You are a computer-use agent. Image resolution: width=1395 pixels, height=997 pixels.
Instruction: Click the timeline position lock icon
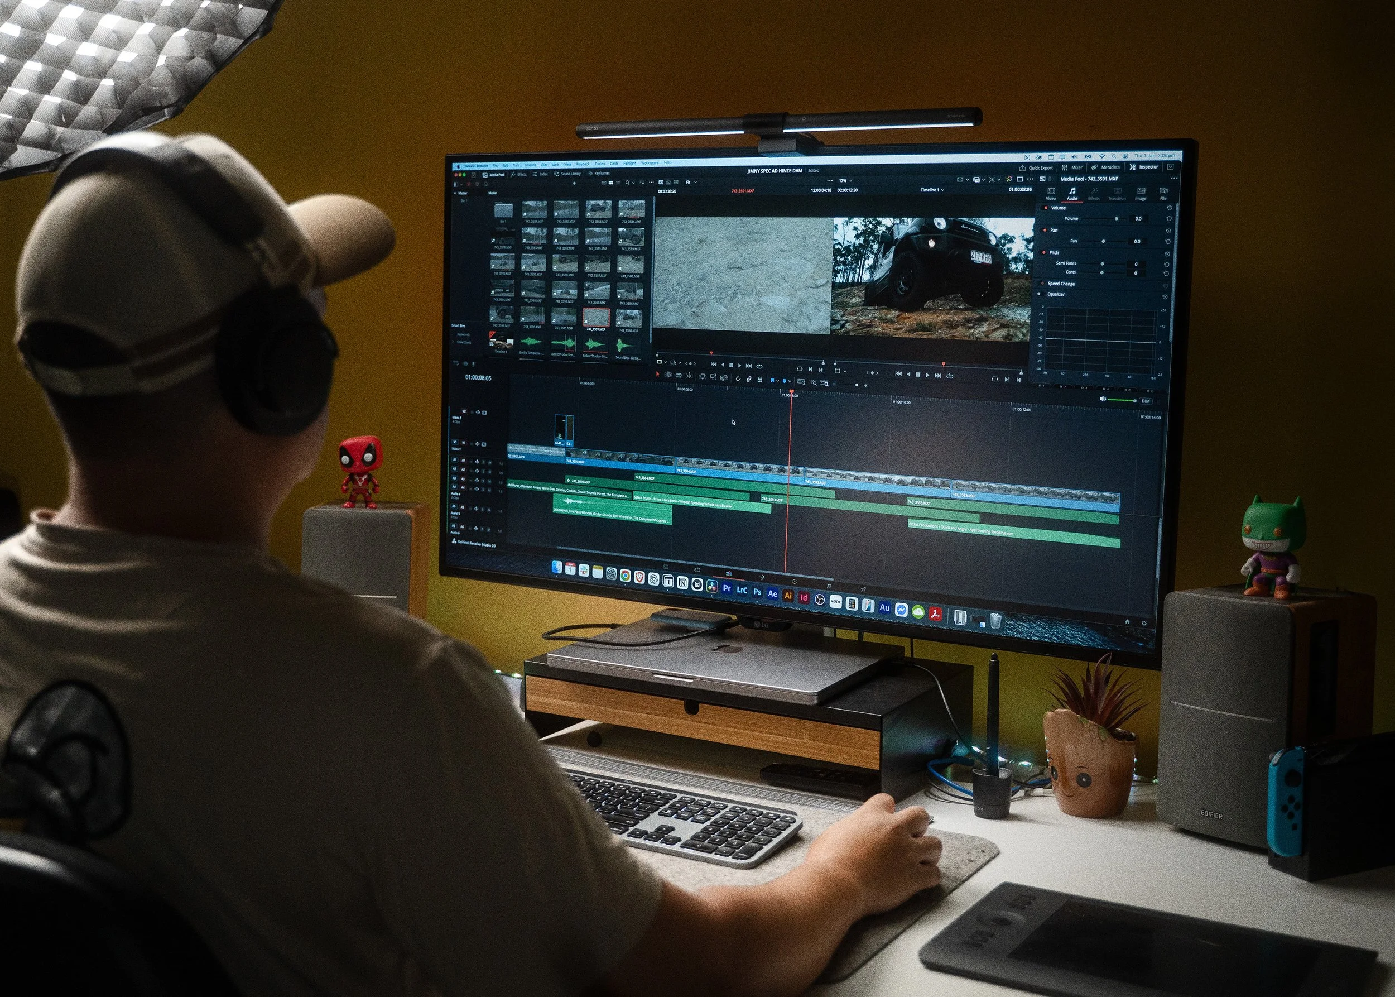(x=761, y=380)
